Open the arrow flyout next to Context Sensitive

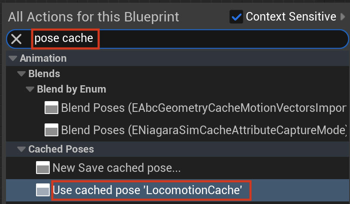(343, 17)
